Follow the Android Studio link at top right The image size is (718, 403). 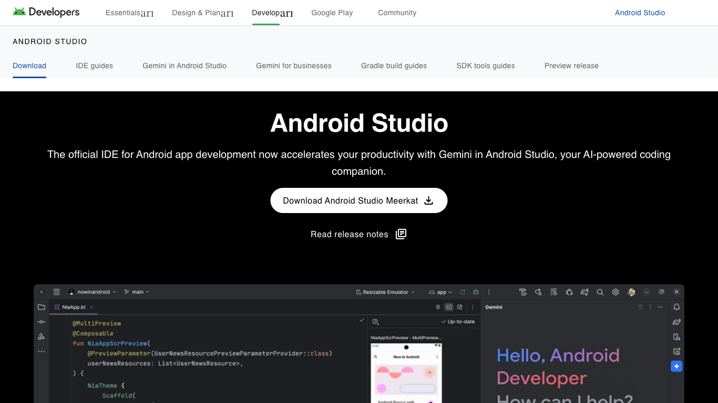click(x=640, y=13)
